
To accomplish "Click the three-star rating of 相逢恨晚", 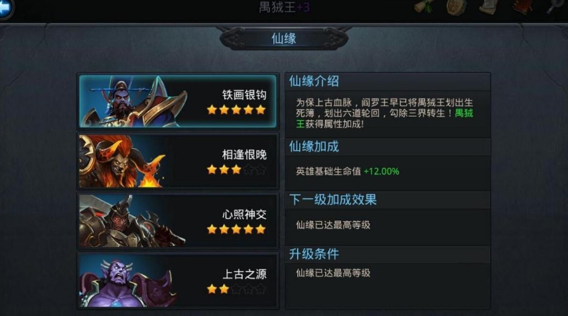I will pyautogui.click(x=224, y=169).
